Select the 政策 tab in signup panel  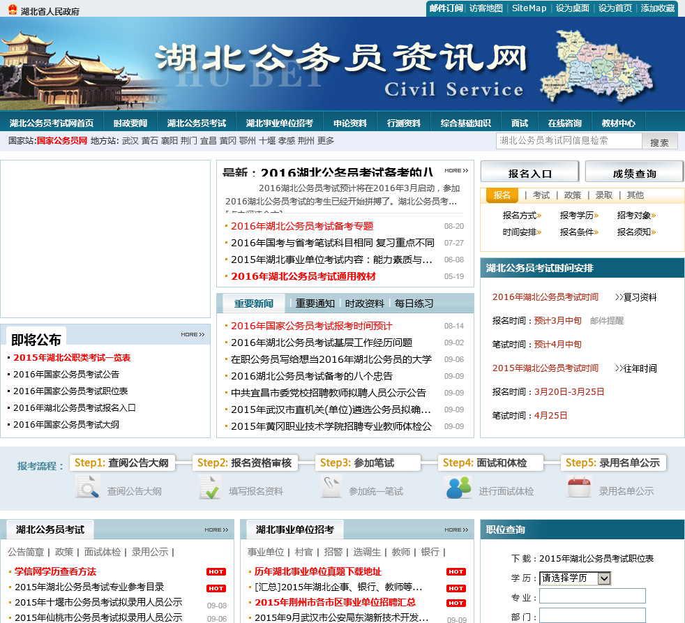coord(572,195)
